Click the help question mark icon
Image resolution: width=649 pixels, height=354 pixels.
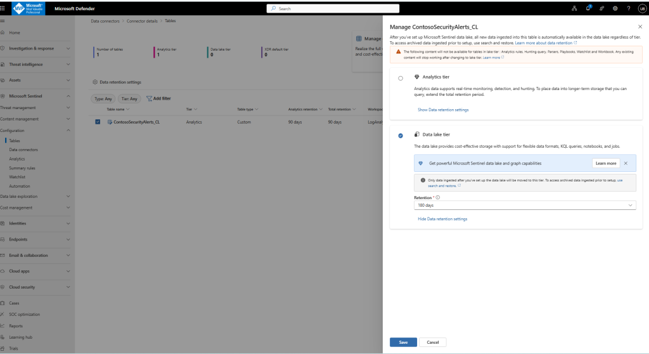tap(628, 8)
